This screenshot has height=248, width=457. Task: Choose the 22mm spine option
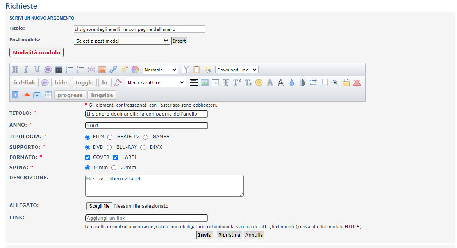114,168
